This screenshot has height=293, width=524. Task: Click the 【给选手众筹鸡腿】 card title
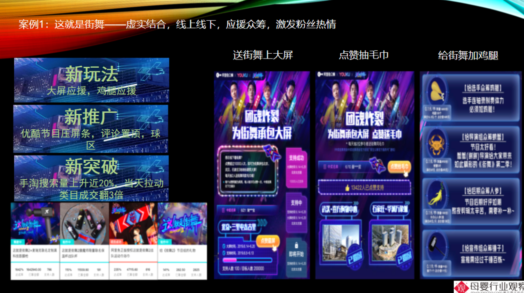click(483, 89)
